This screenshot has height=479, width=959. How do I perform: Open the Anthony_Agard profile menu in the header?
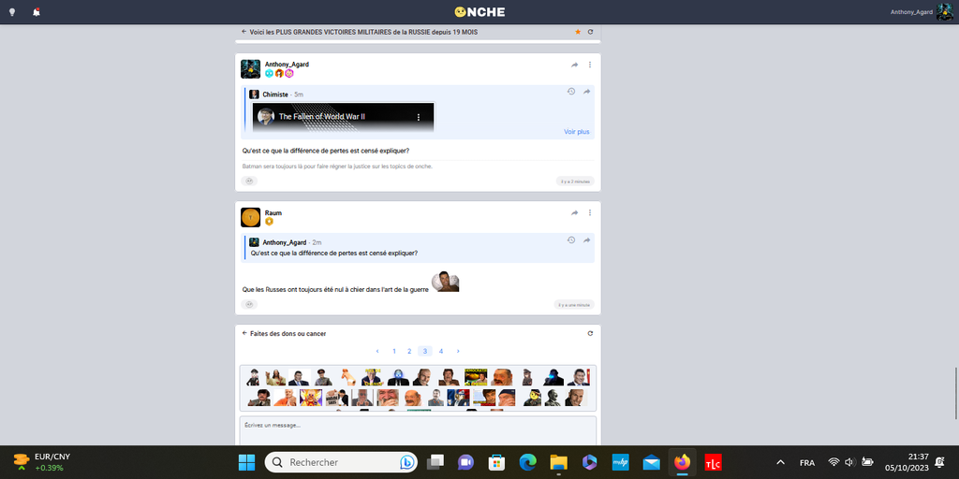(x=922, y=12)
